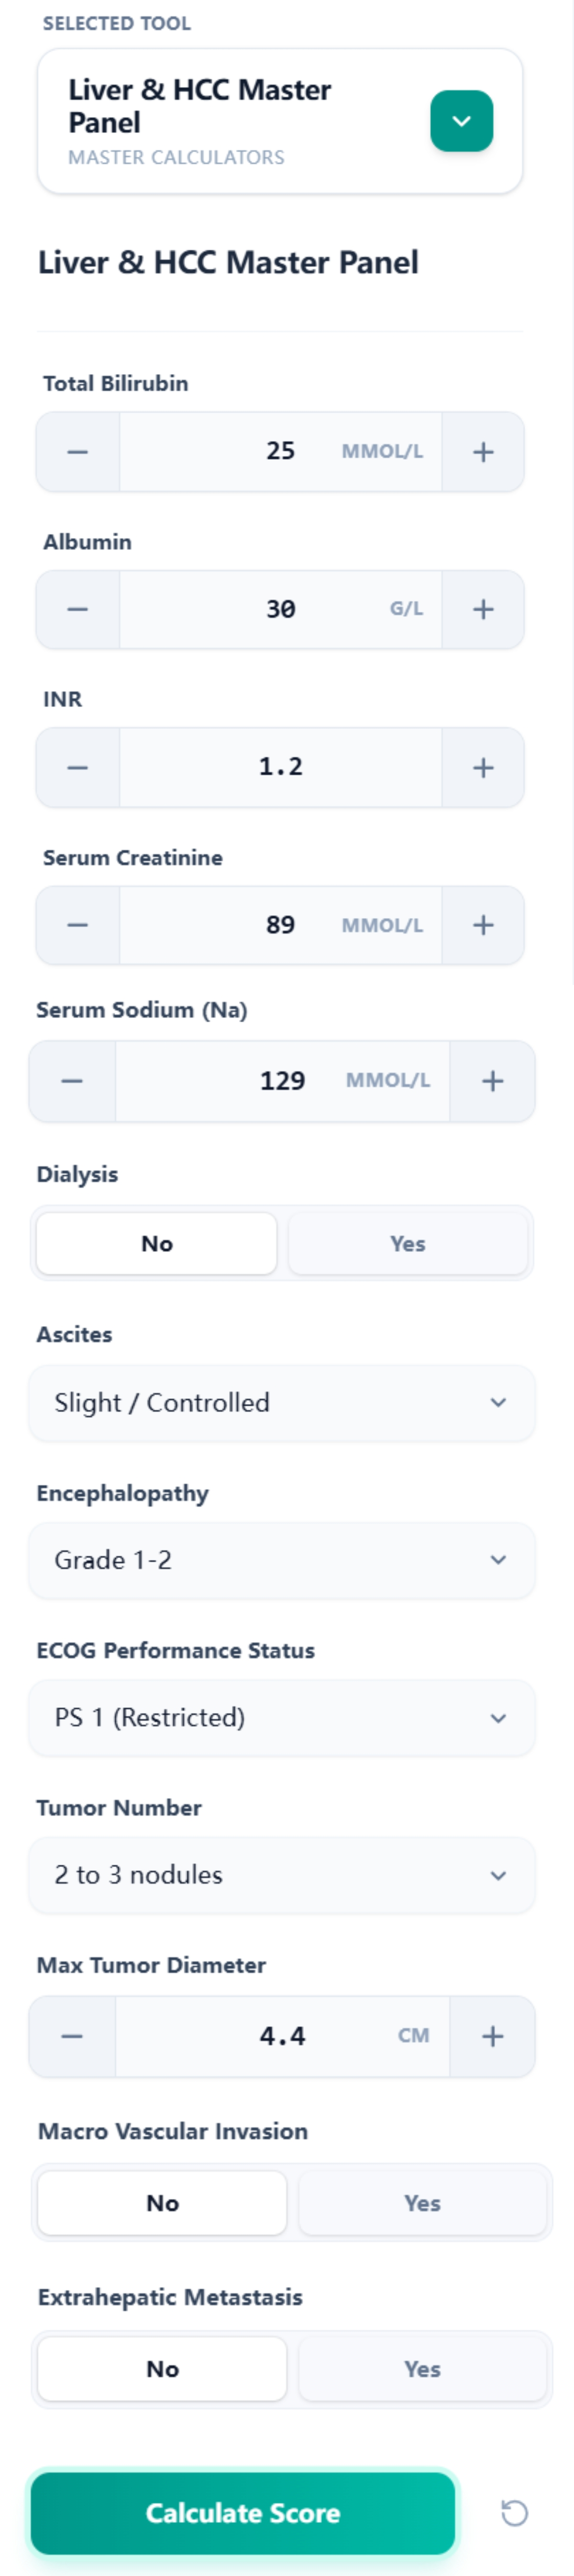
Task: Set Dialysis to Yes
Action: [407, 1243]
